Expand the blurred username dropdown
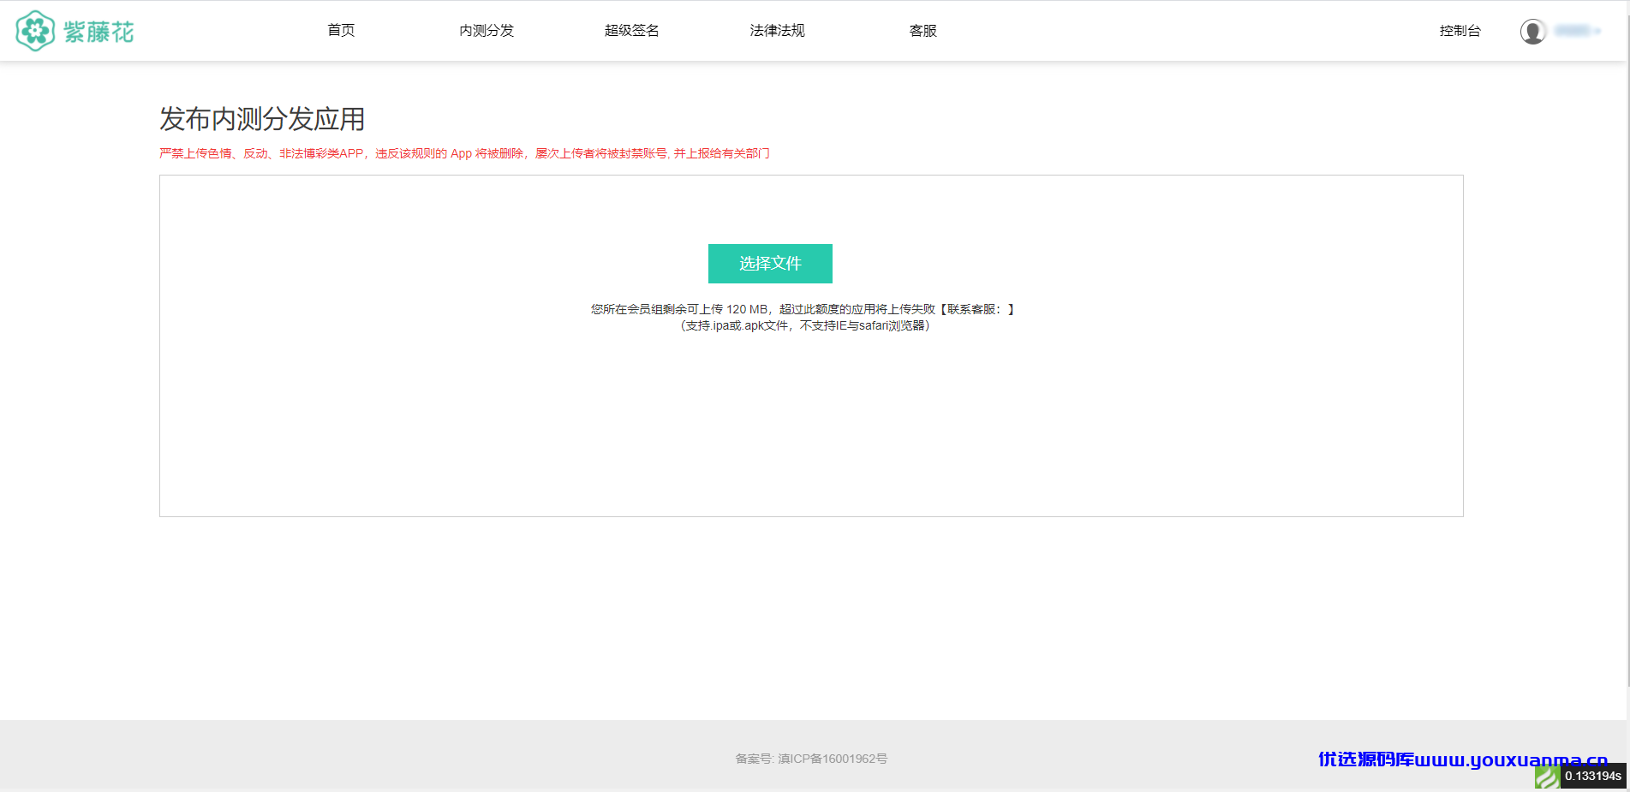This screenshot has height=792, width=1630. tap(1578, 31)
